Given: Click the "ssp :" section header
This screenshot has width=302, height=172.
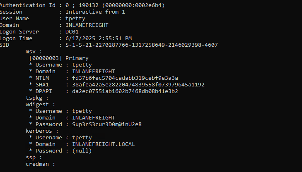Looking at the screenshot, I should pos(34,158).
